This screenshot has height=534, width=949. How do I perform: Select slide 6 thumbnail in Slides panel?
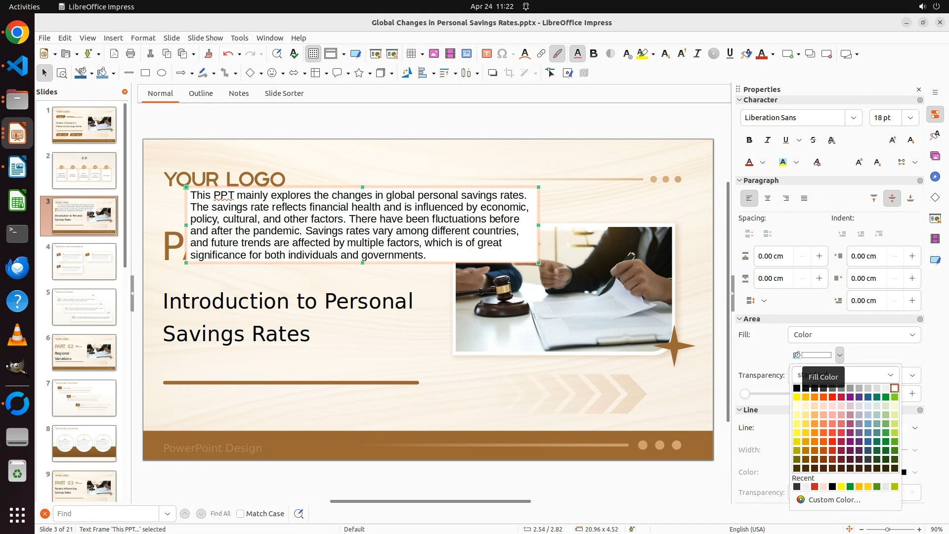point(84,353)
